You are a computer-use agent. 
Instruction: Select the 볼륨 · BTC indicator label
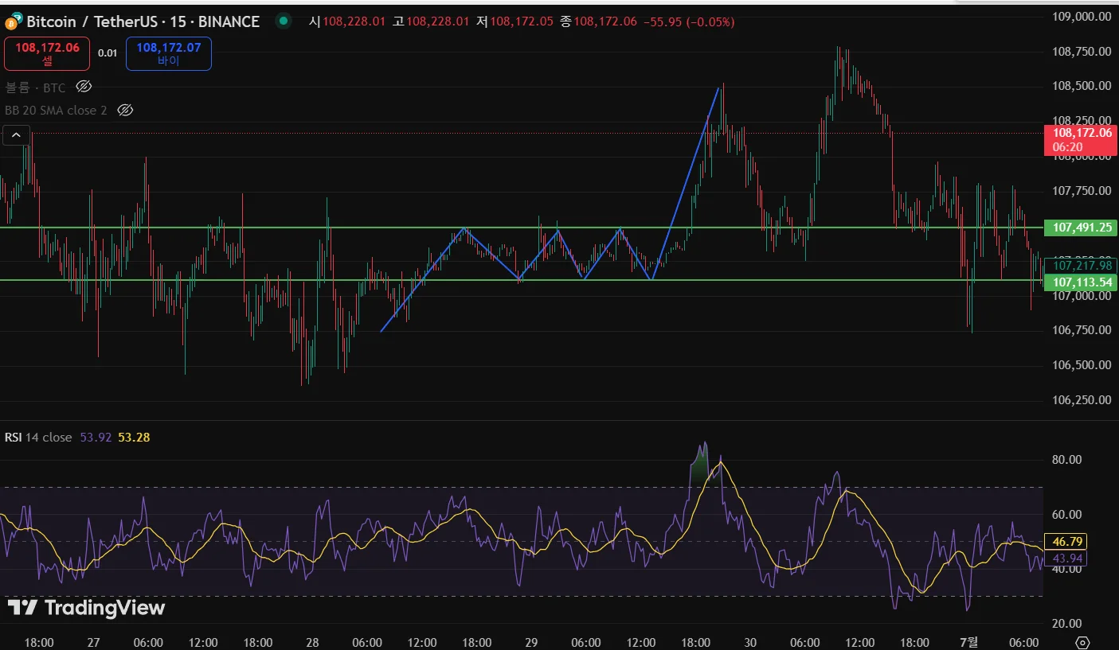(x=36, y=88)
